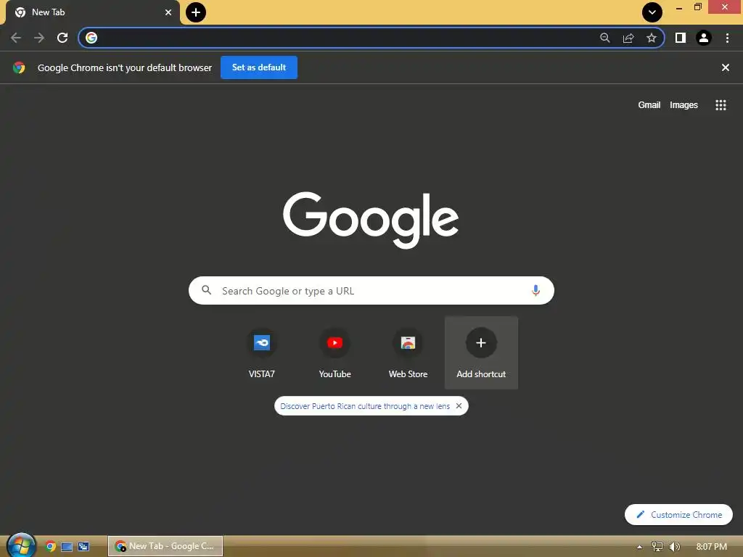Open the Images link
The height and width of the screenshot is (557, 743).
coord(684,105)
